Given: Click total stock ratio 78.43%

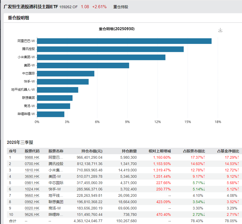Looking at the screenshot, I should pyautogui.click(x=197, y=221).
